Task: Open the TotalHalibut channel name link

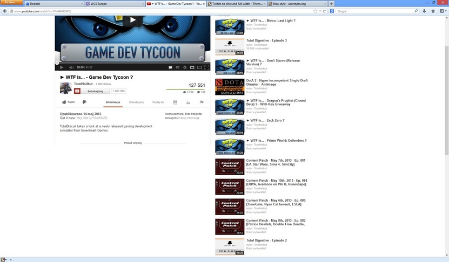Action: [x=83, y=84]
